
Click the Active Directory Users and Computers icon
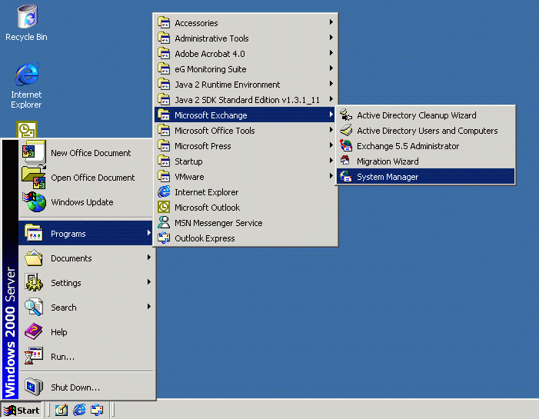pos(346,130)
